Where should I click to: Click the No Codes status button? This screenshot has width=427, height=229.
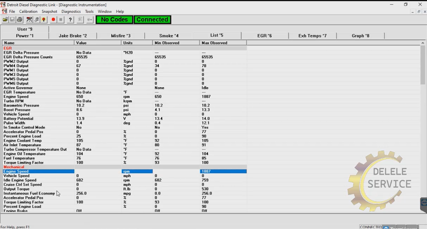(x=114, y=20)
